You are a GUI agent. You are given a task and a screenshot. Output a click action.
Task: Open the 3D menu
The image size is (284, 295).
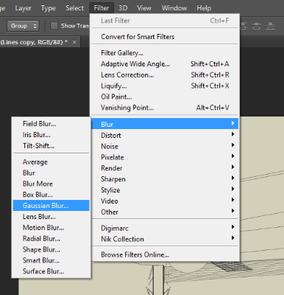(123, 8)
